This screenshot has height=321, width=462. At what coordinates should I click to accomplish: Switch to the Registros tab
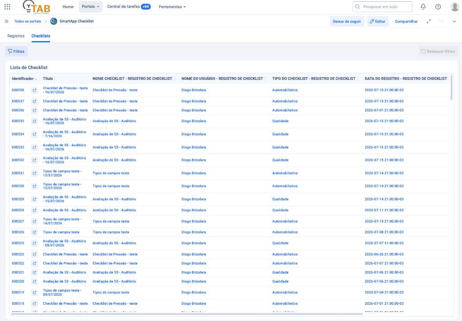[16, 36]
